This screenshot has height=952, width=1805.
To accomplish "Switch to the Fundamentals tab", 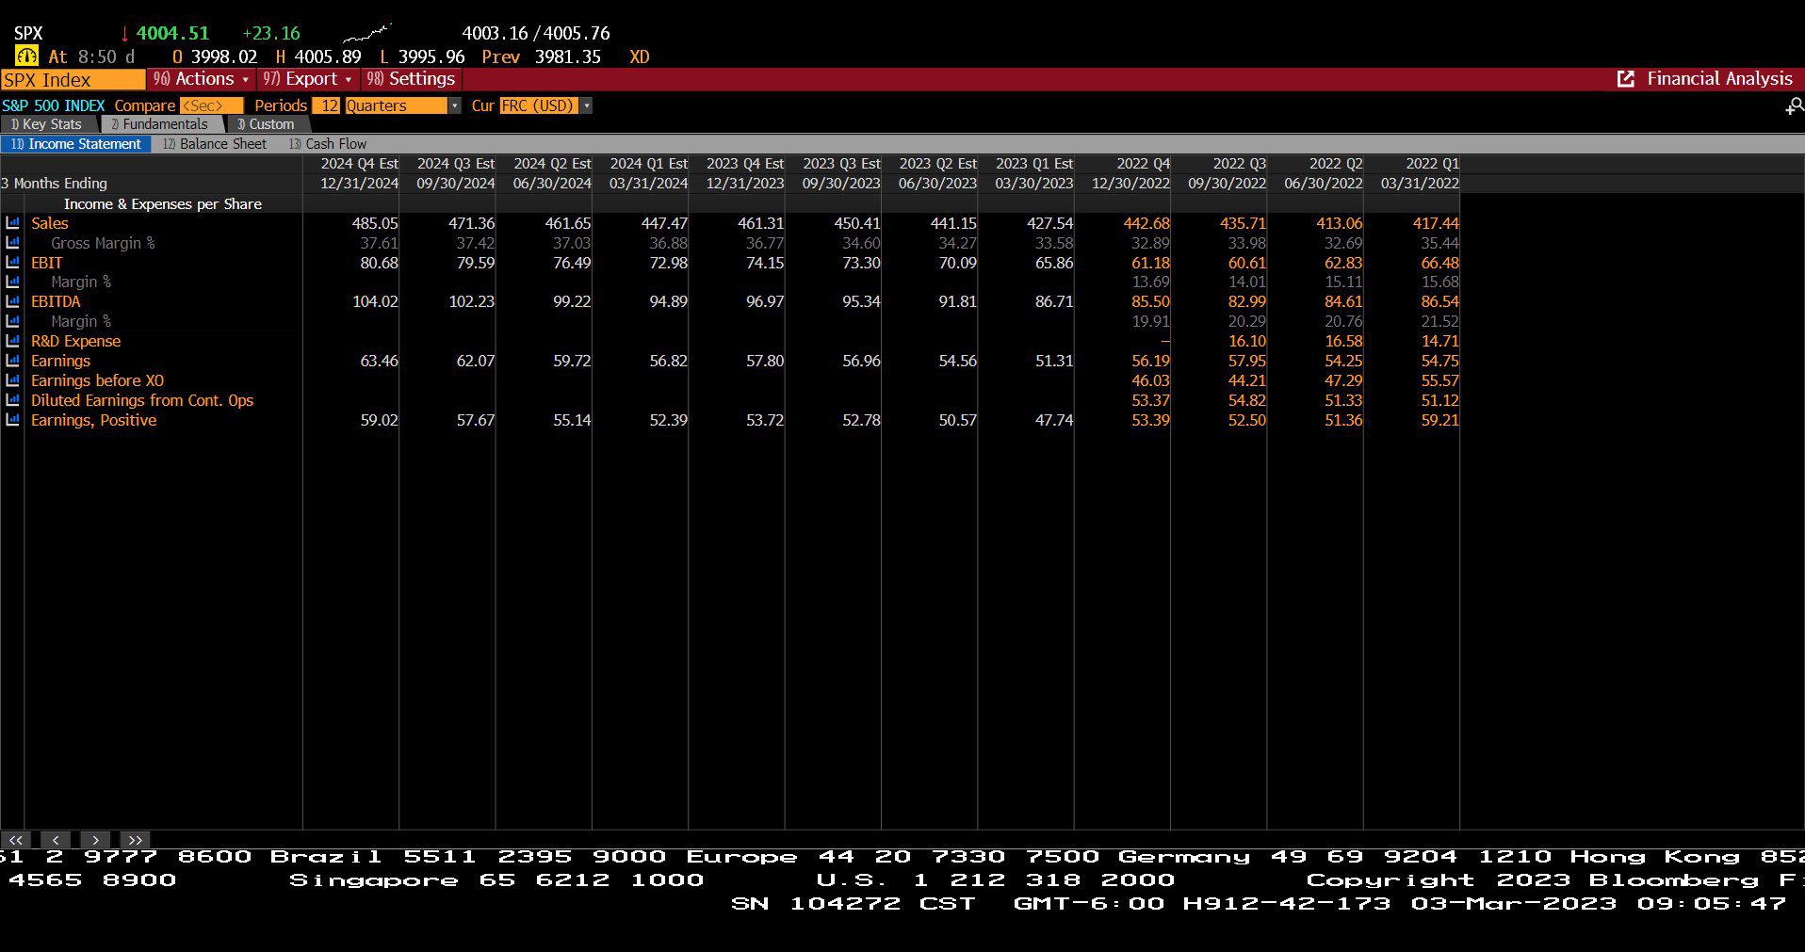I will coord(160,124).
